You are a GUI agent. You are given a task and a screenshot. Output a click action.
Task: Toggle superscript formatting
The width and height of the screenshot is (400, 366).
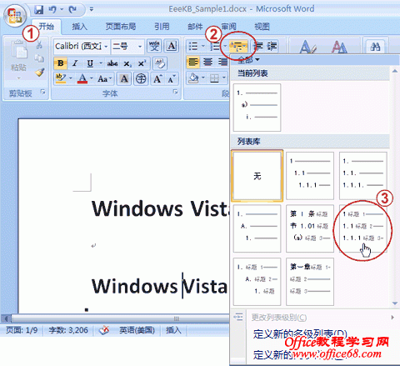142,63
